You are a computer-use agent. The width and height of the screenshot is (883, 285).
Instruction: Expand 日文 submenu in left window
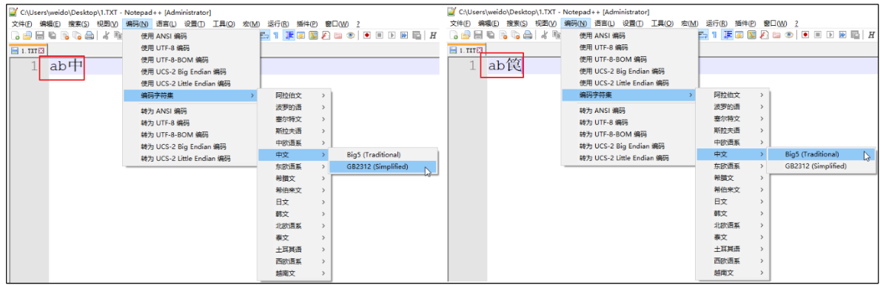pos(295,202)
